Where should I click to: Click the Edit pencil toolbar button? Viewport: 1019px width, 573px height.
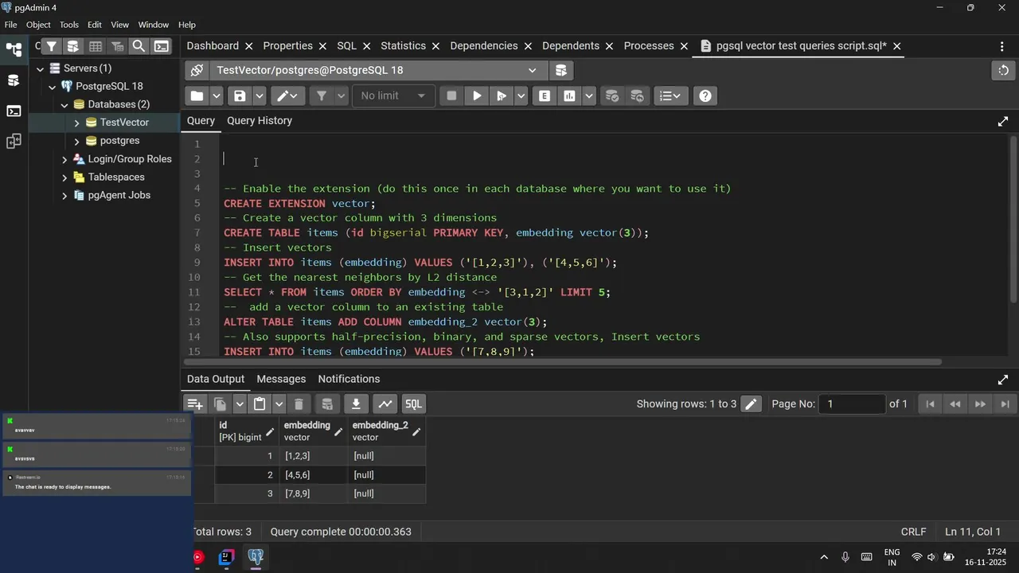pos(286,95)
